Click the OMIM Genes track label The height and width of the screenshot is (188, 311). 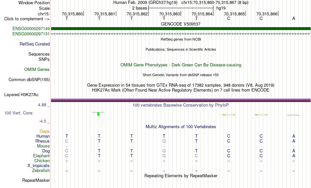pos(37,70)
